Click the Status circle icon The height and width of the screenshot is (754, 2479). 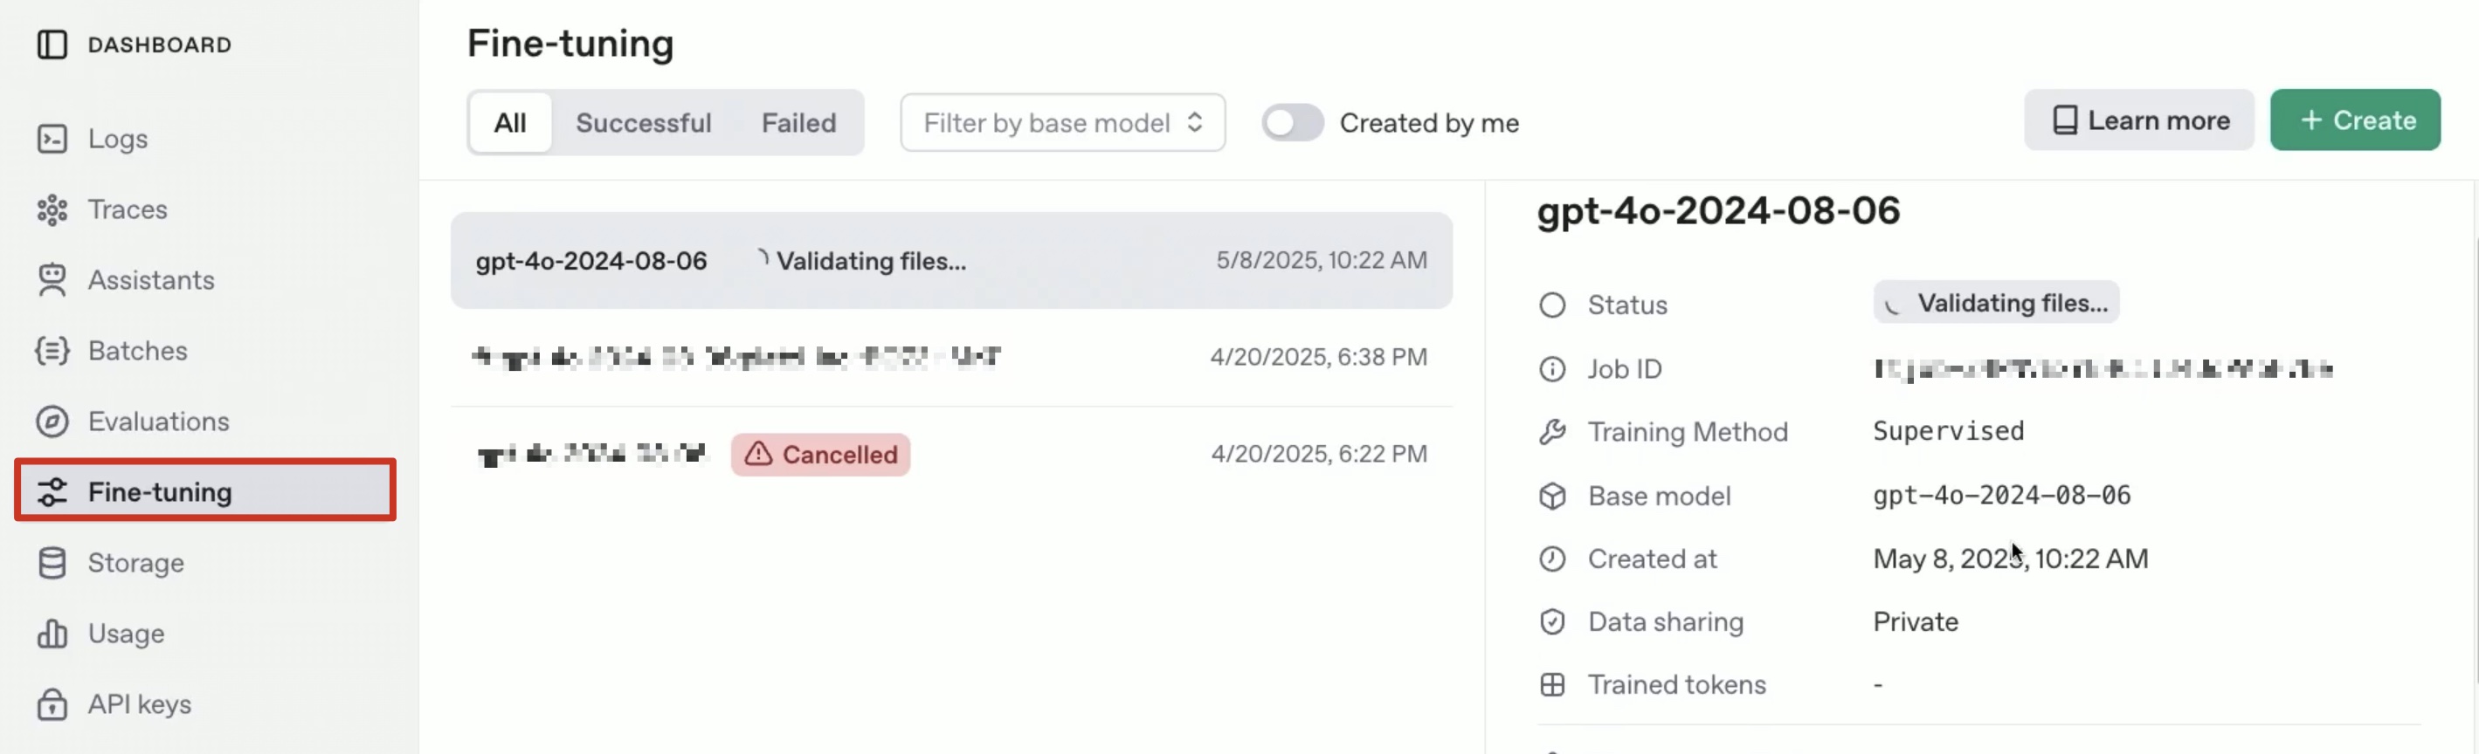point(1552,305)
